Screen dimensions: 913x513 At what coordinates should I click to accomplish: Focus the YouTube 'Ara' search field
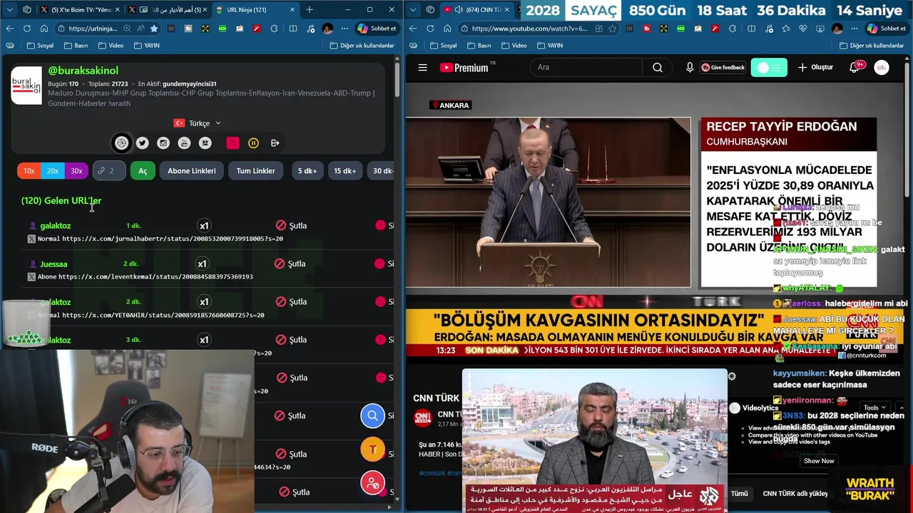tap(586, 68)
